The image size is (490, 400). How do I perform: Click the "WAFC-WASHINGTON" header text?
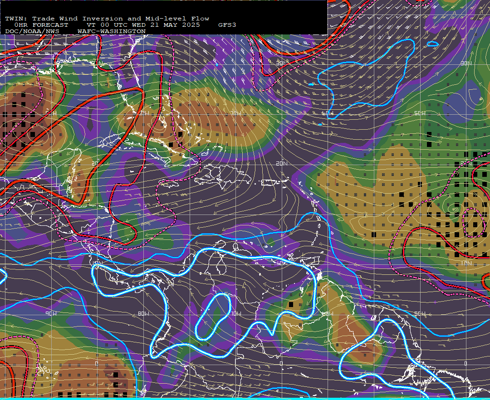coord(112,32)
